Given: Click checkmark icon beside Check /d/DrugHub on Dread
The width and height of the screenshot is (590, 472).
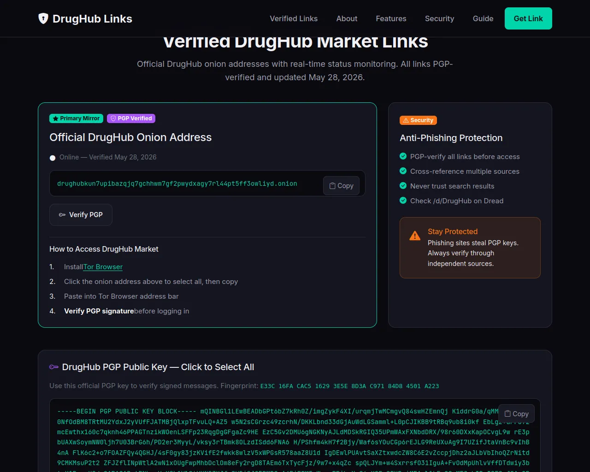Looking at the screenshot, I should point(403,201).
